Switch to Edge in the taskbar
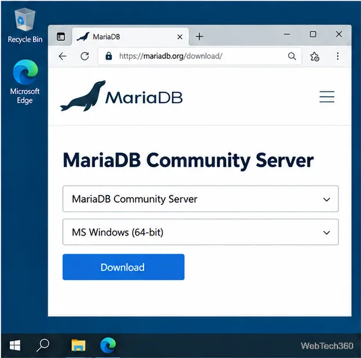The width and height of the screenshot is (361, 358). click(x=108, y=345)
